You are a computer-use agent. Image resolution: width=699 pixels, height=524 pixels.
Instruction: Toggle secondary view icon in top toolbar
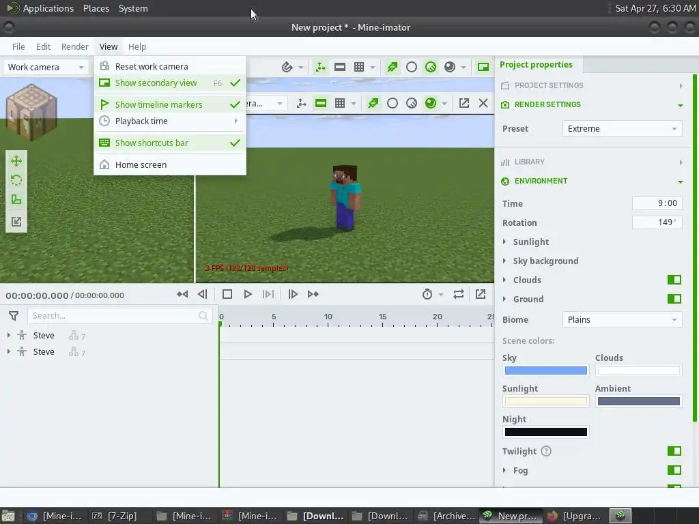(483, 68)
